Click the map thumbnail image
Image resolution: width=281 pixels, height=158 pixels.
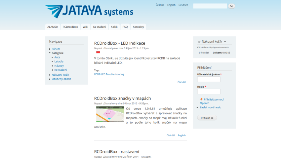click(x=110, y=114)
